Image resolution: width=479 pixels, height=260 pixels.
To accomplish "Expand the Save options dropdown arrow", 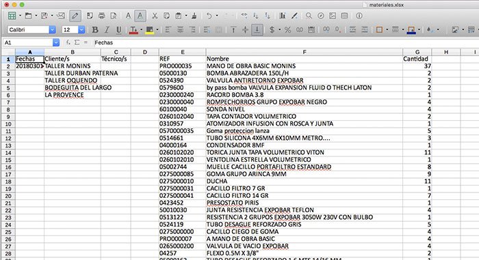I will (x=51, y=16).
